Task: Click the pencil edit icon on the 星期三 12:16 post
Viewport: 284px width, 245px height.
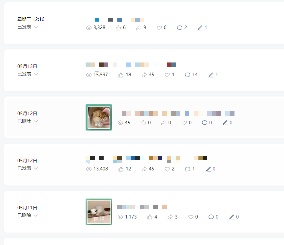Action: click(200, 28)
